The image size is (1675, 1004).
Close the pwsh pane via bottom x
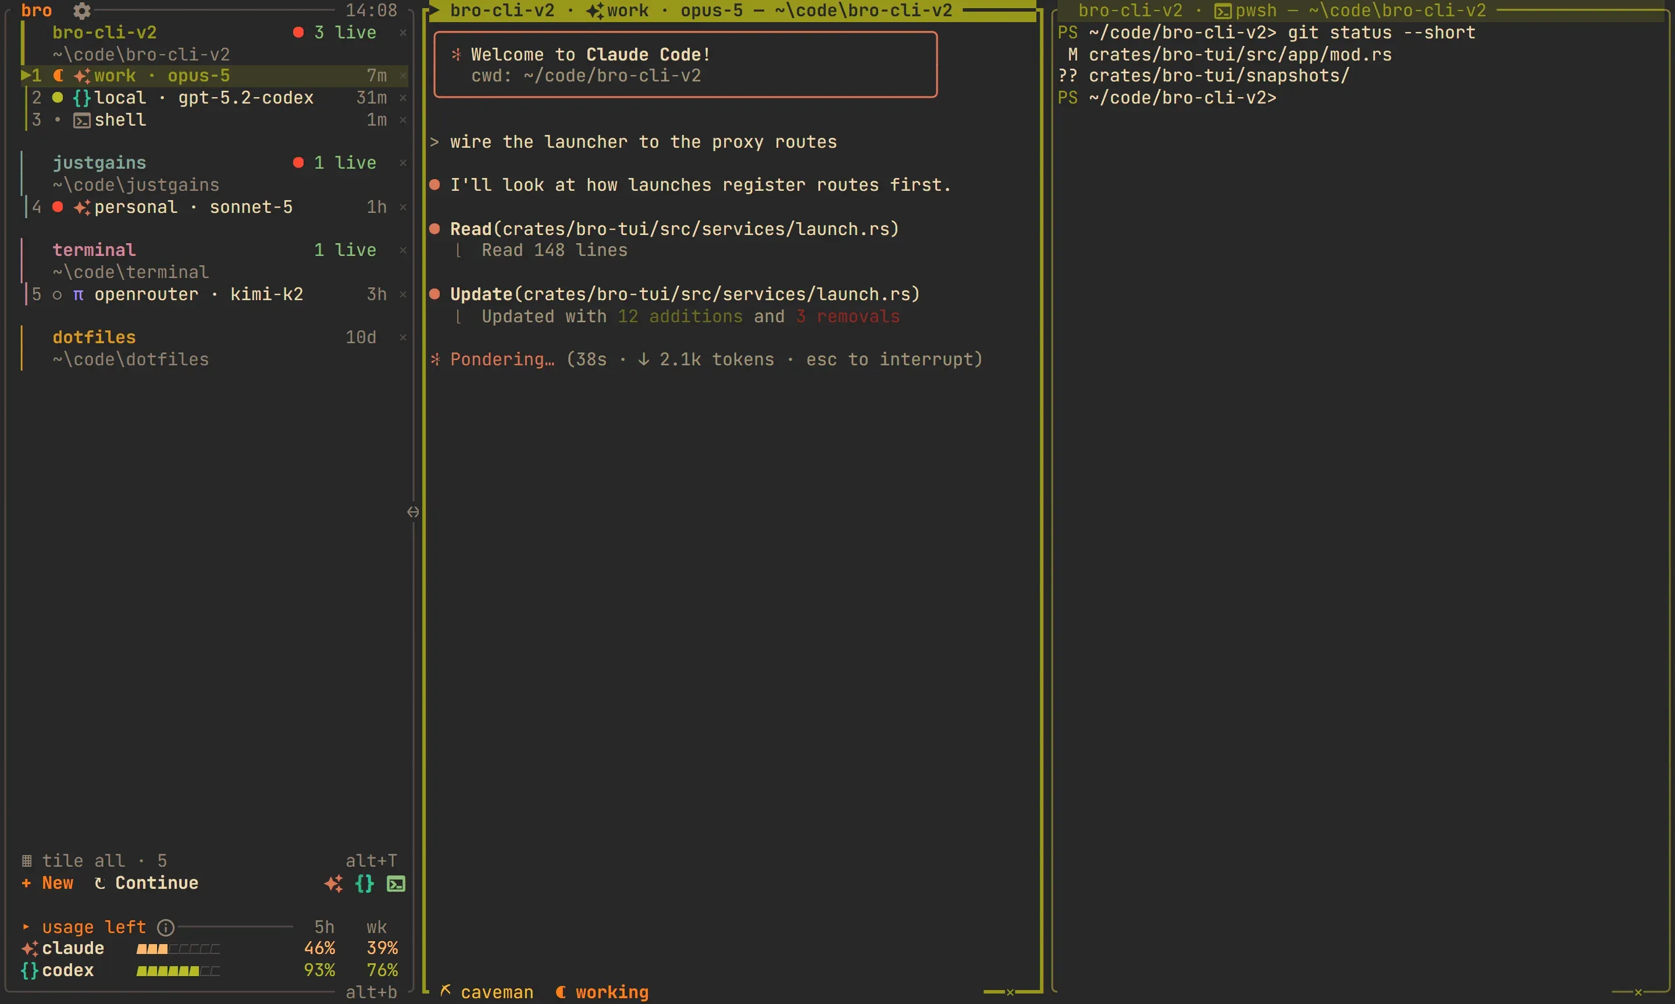1638,992
